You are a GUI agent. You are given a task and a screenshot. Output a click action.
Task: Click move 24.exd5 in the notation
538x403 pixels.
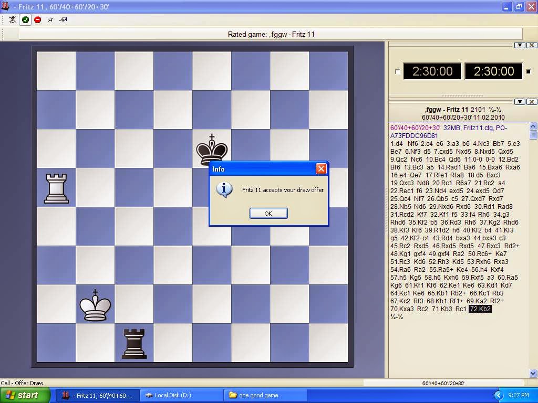click(478, 191)
